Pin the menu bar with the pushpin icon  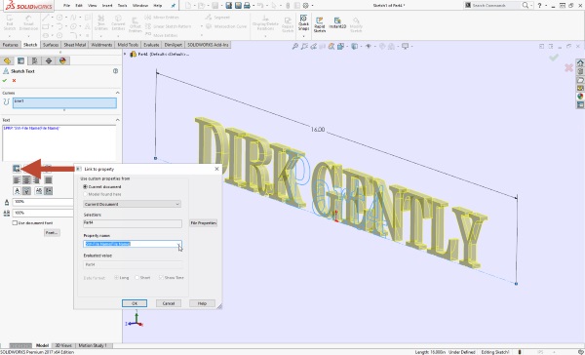(174, 6)
